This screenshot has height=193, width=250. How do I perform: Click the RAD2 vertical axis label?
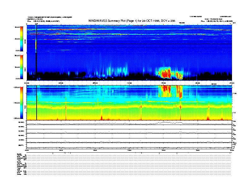click(25, 42)
